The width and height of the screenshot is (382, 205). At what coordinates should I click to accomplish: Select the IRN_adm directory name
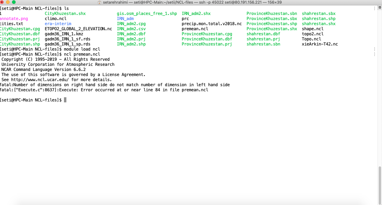tap(125, 19)
